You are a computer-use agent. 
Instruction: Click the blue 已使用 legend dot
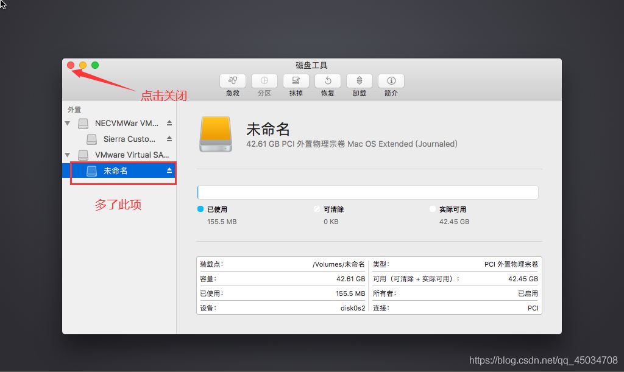[x=200, y=209]
